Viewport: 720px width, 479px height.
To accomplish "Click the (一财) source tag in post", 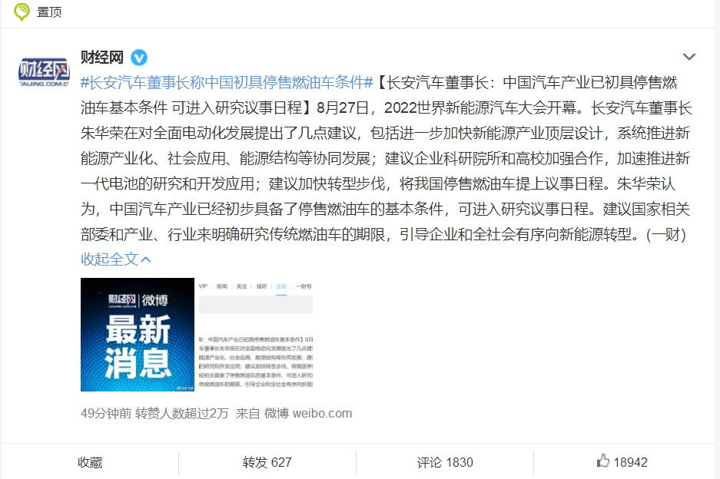I will pos(665,234).
